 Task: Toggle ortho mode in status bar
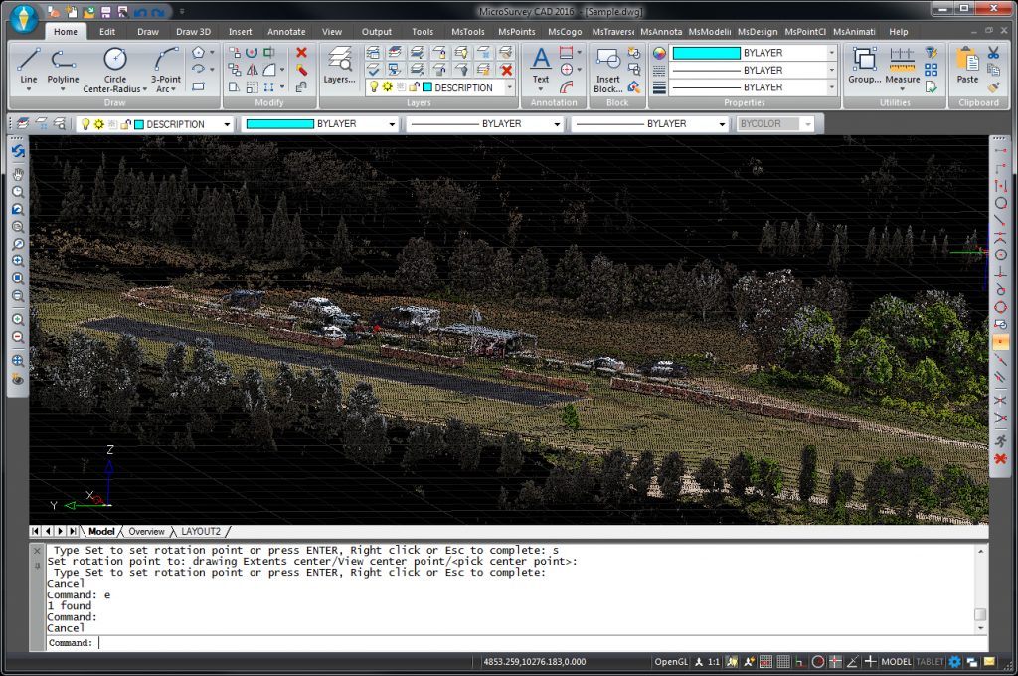[x=800, y=662]
